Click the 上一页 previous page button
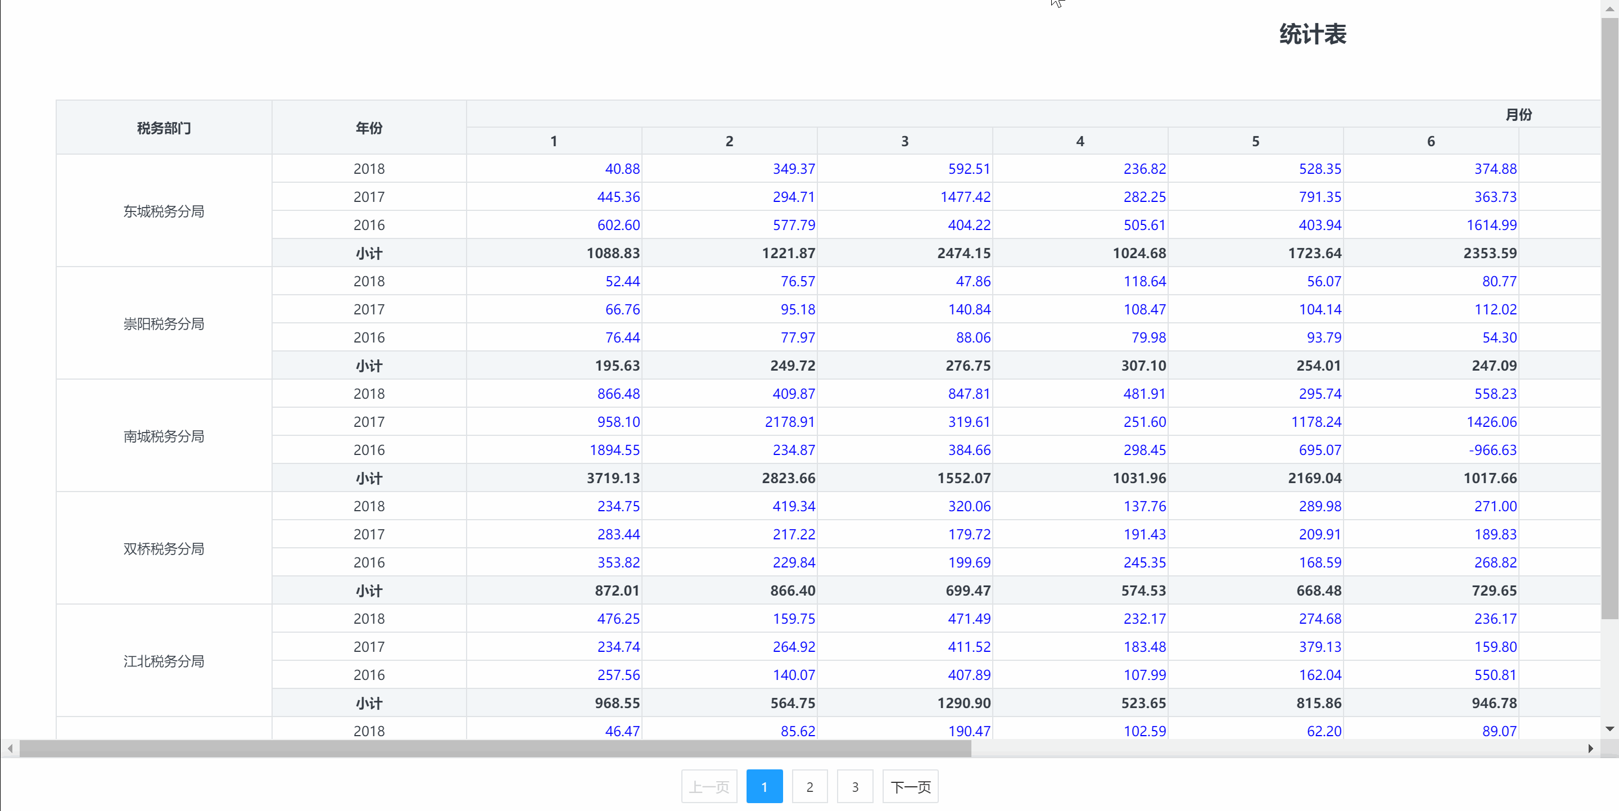The width and height of the screenshot is (1619, 811). click(709, 786)
